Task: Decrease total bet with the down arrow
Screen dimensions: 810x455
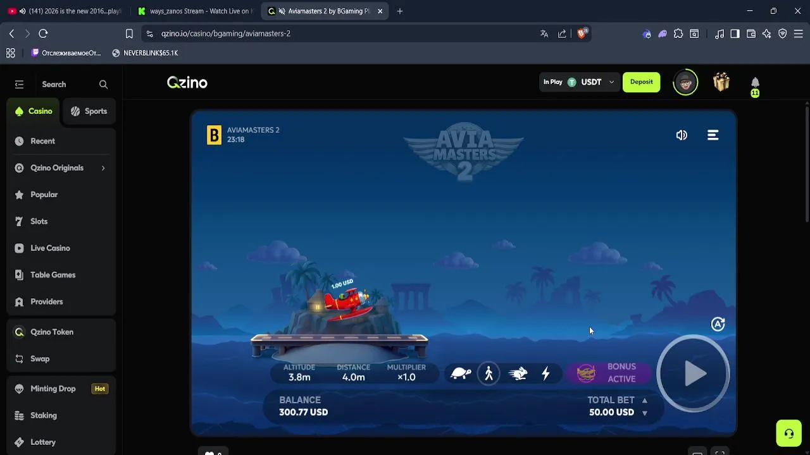Action: [x=644, y=413]
